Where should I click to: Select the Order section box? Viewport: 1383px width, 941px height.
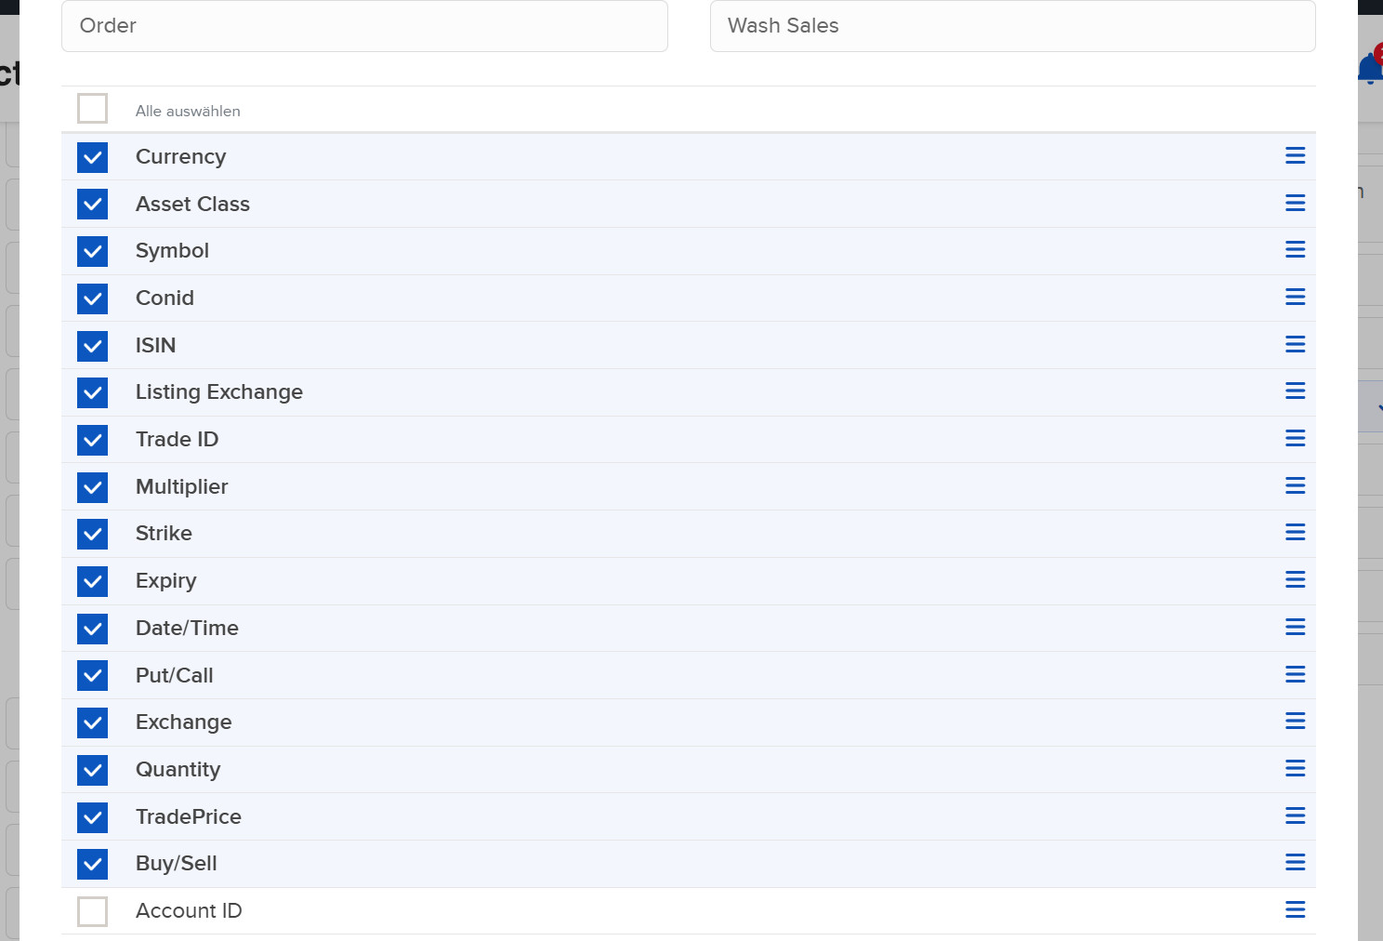click(364, 26)
